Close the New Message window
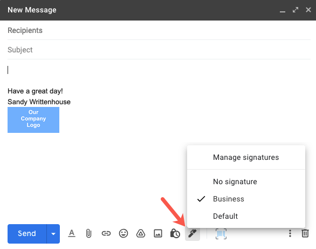This screenshot has width=316, height=249. (308, 10)
